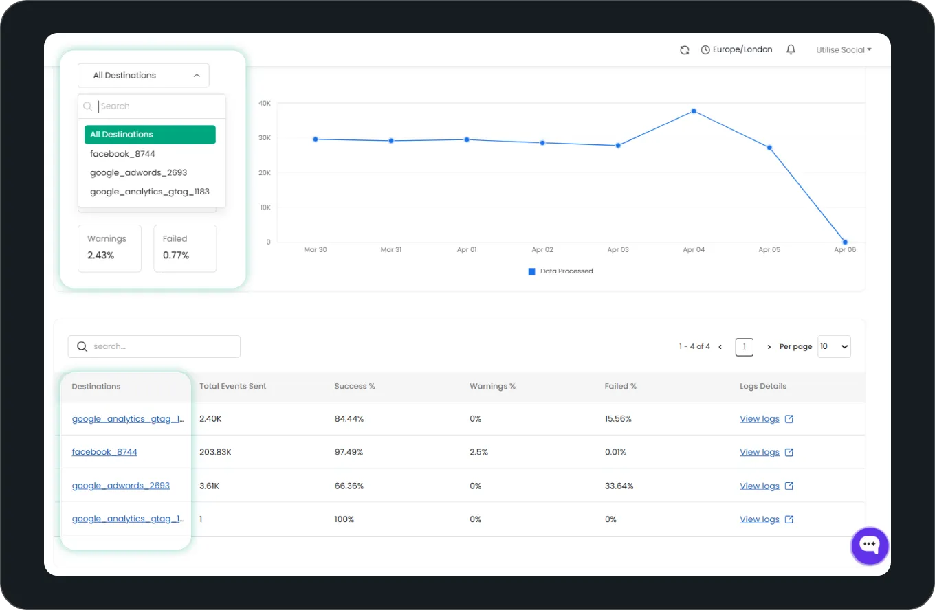Click the Failed % column header

[x=621, y=386]
